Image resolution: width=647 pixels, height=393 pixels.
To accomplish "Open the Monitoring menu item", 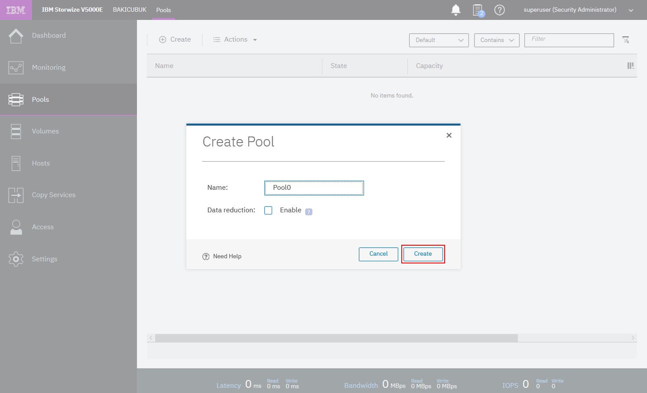I will [68, 68].
